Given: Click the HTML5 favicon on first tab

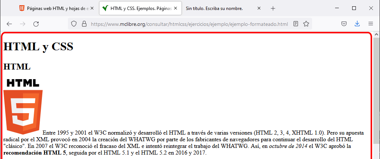Looking at the screenshot, I should (x=22, y=8).
